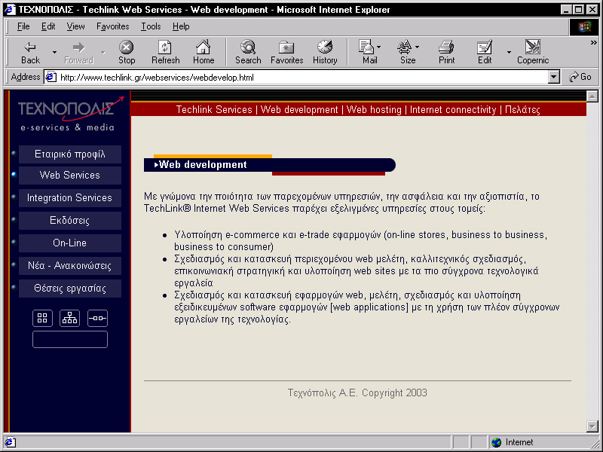Show more toolbar buttons chevron
The image size is (603, 452).
coord(594,43)
